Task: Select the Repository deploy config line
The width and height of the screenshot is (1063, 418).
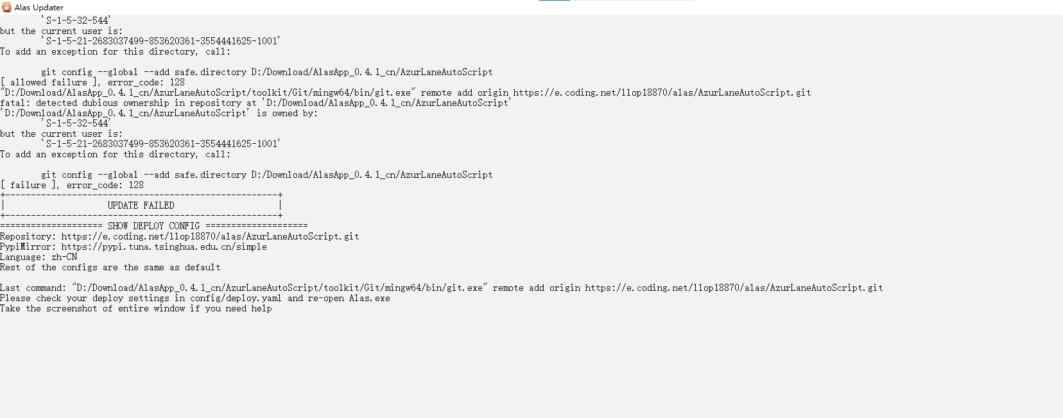Action: [x=180, y=236]
